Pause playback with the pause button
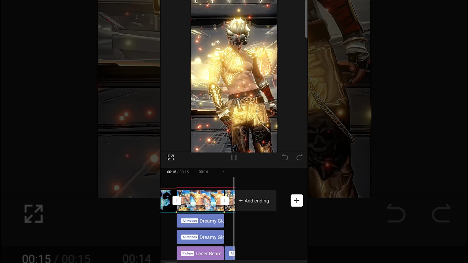Viewport: 468px width, 263px height. click(x=234, y=157)
